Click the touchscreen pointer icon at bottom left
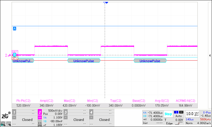The height and width of the screenshot is (127, 212). coord(9,124)
